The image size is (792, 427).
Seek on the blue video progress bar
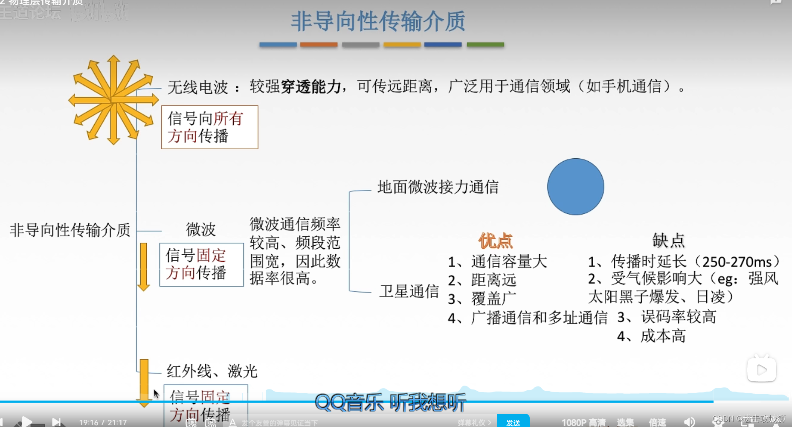coord(357,401)
